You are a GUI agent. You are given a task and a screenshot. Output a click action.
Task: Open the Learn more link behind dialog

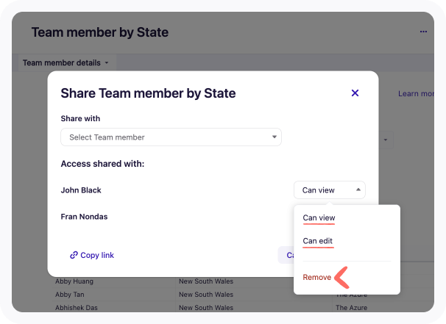pos(416,94)
